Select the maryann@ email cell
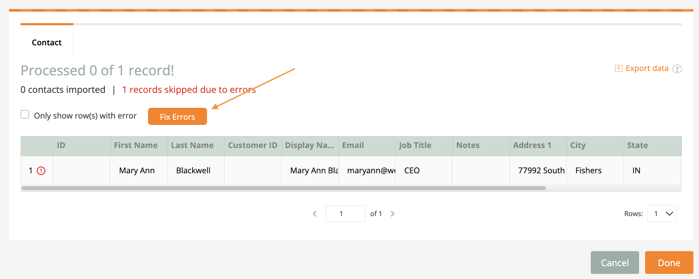This screenshot has height=279, width=699. click(367, 170)
